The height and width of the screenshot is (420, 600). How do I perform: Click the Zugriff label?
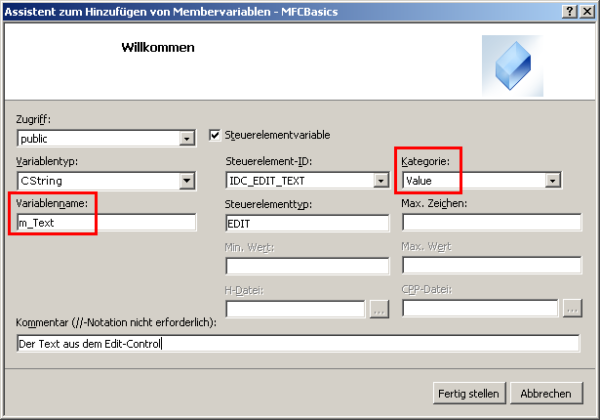point(33,119)
